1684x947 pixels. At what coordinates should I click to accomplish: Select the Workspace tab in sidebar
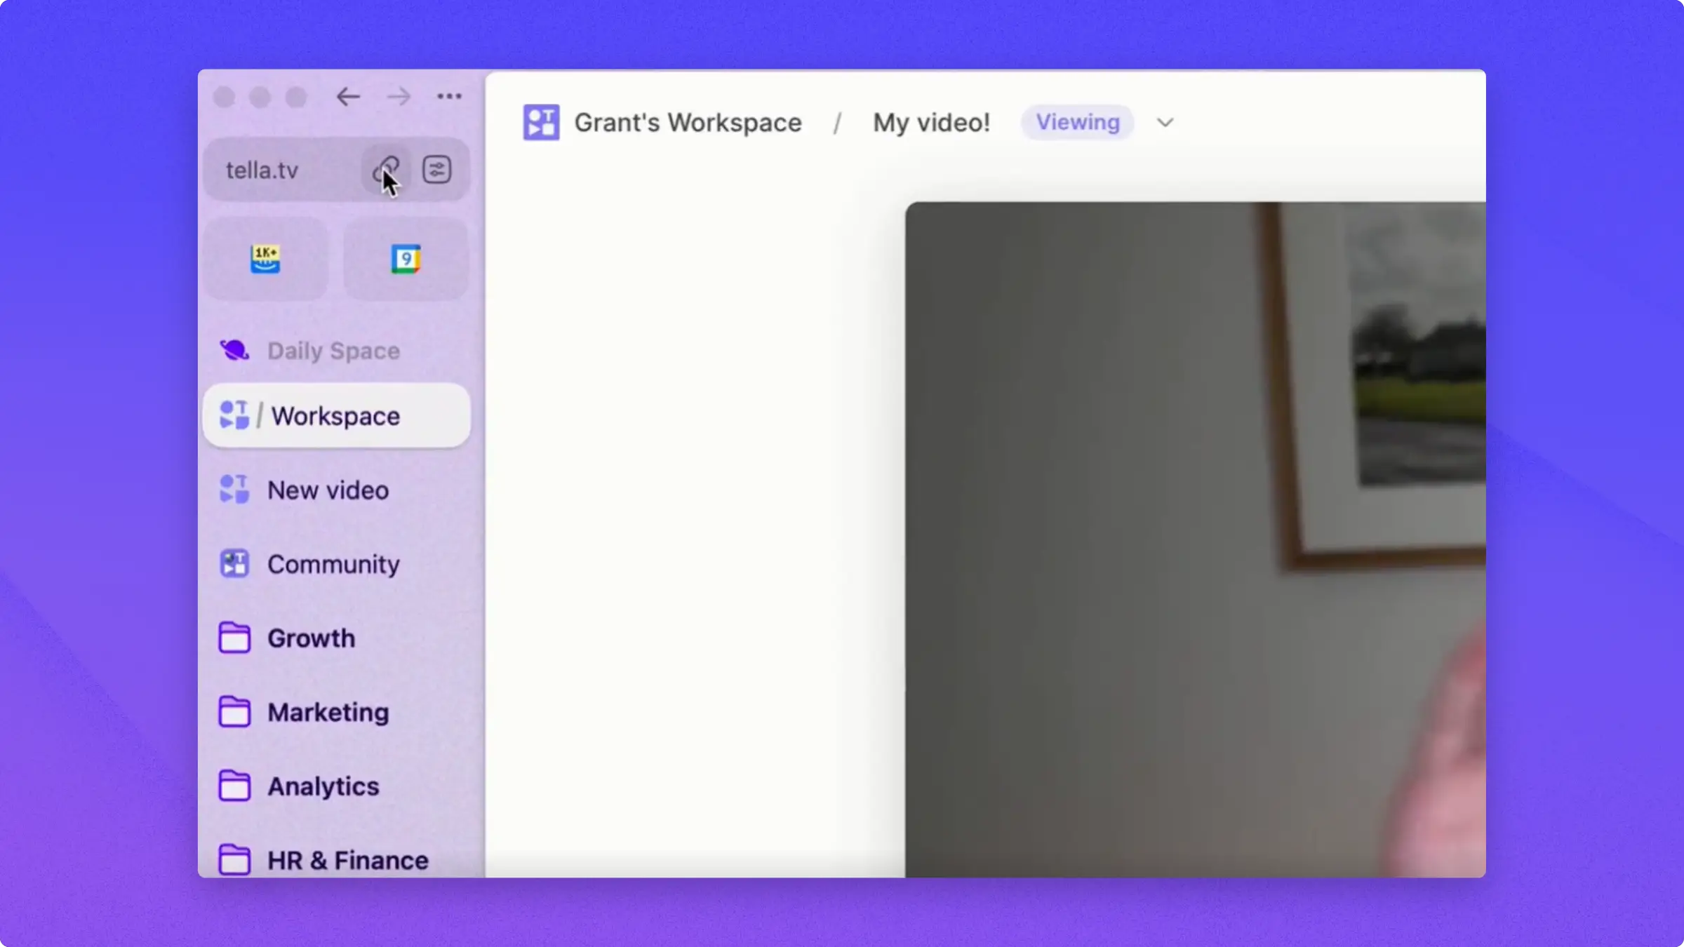[335, 416]
